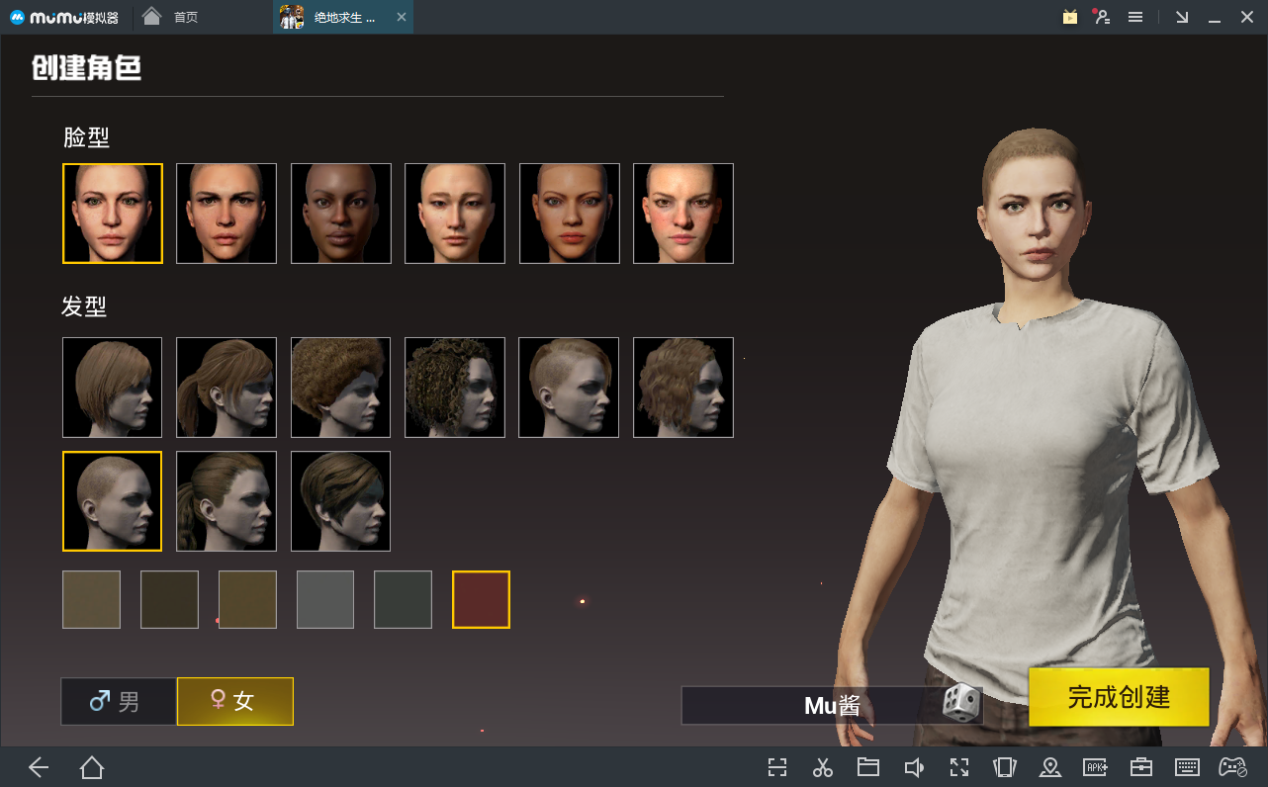1268x787 pixels.
Task: Select the 绝地求生 game tab
Action: tap(343, 17)
